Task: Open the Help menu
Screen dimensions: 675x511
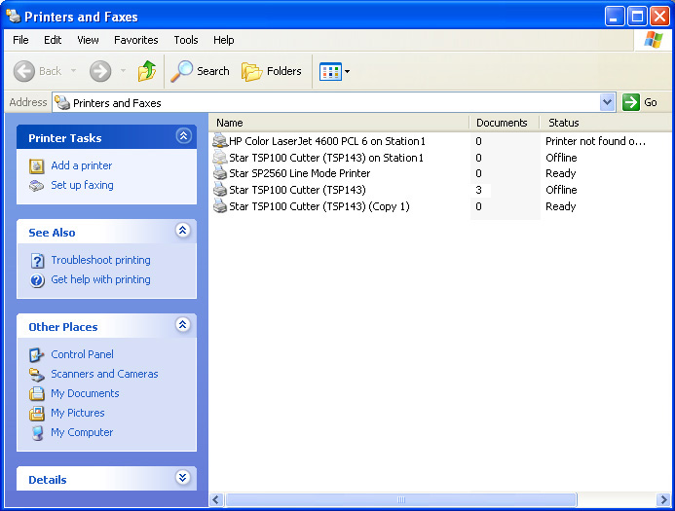Action: click(224, 40)
